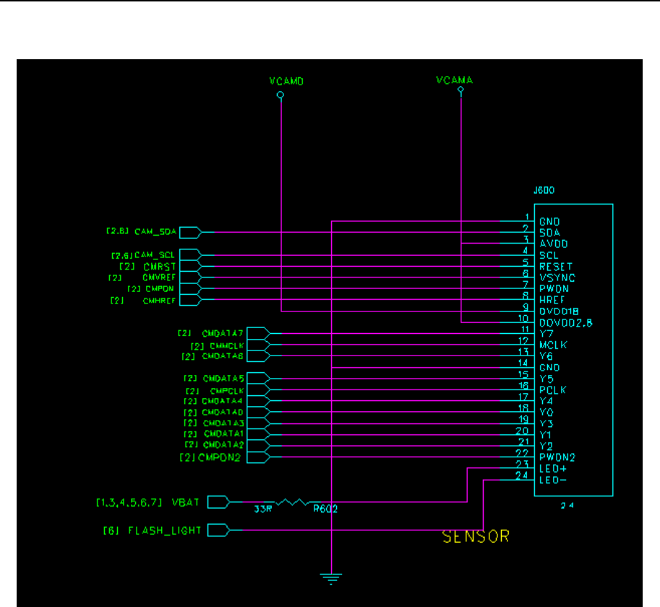The image size is (660, 607).
Task: Click the CAM_SCL signal name
Action: [x=155, y=255]
